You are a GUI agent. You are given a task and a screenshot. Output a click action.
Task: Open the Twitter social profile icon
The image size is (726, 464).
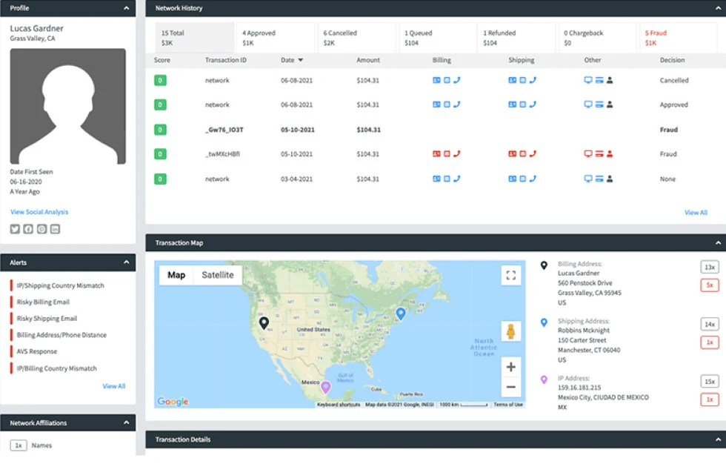(x=15, y=229)
